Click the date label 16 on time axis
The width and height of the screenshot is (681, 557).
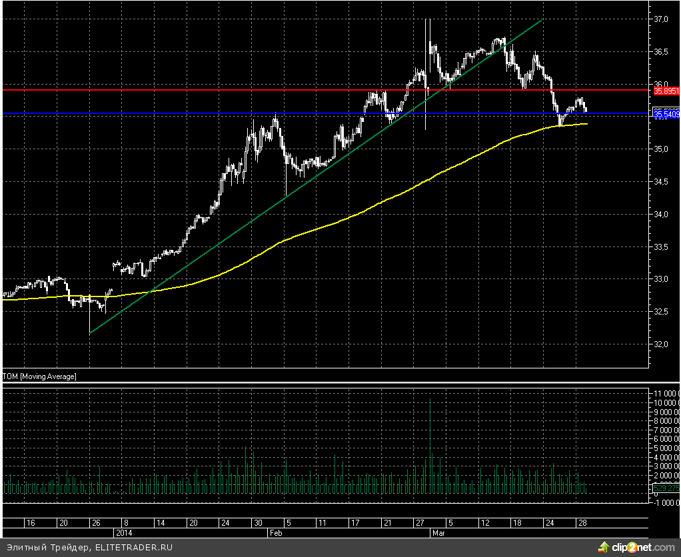(x=30, y=523)
